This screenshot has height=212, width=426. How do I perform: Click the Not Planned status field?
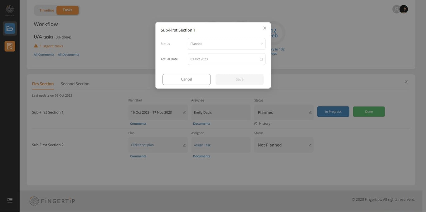(x=284, y=145)
